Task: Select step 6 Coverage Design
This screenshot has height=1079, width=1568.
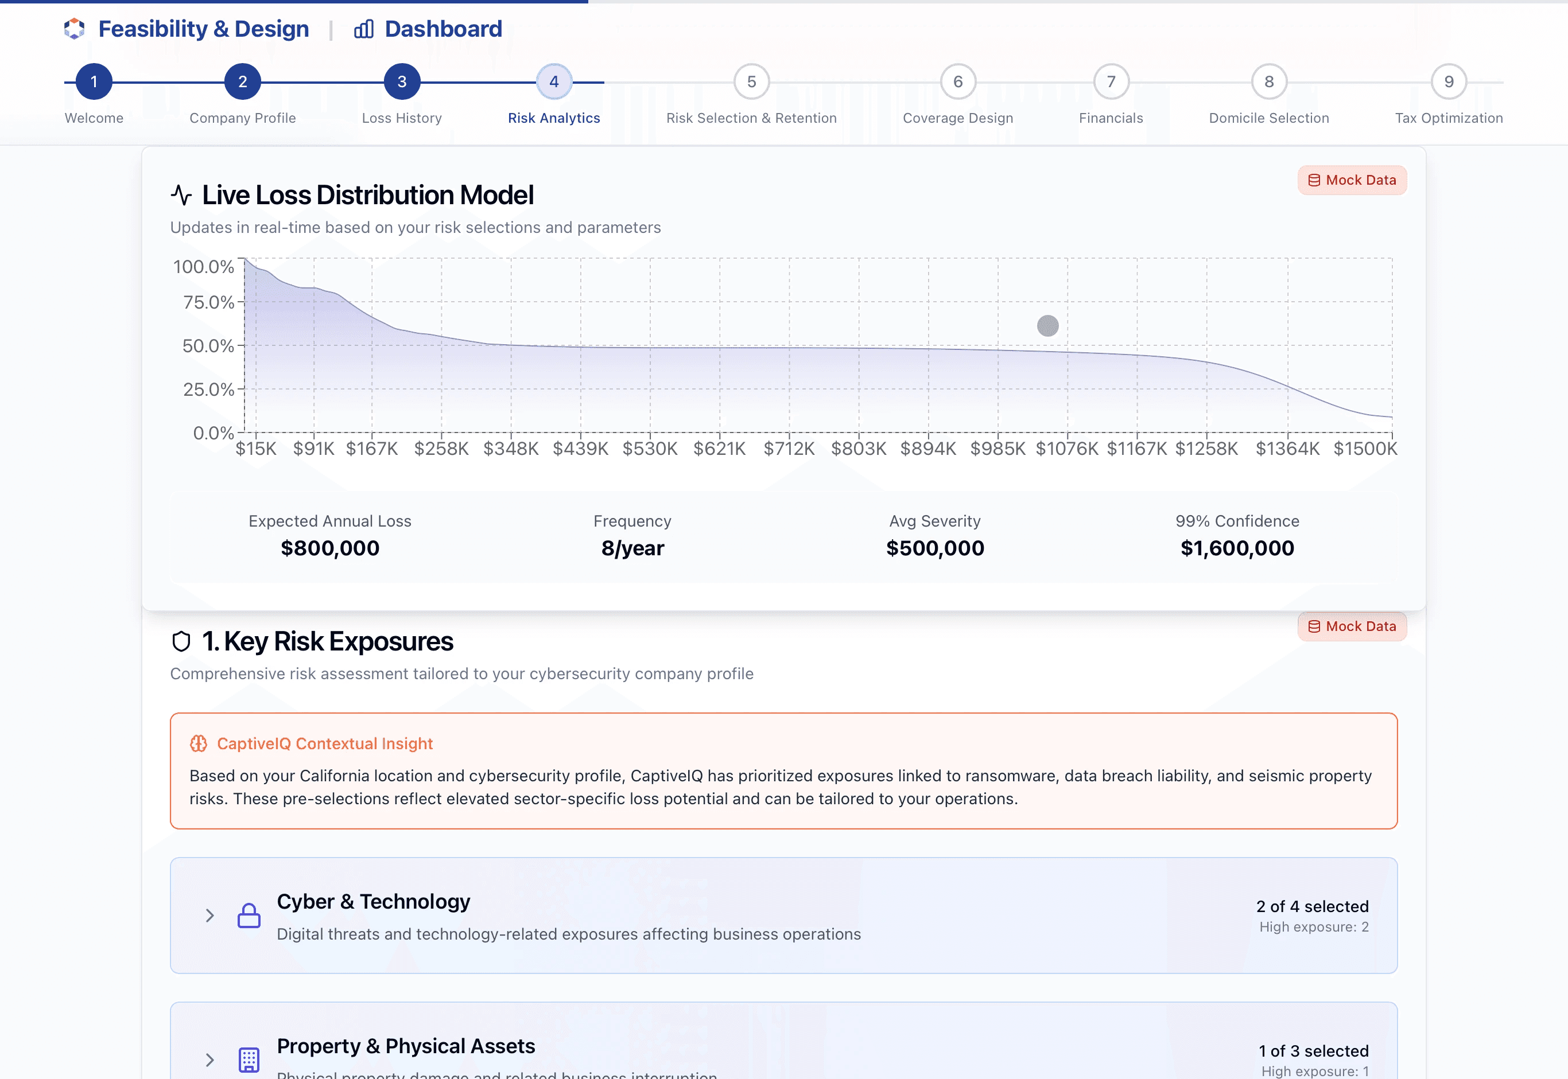Action: [958, 82]
